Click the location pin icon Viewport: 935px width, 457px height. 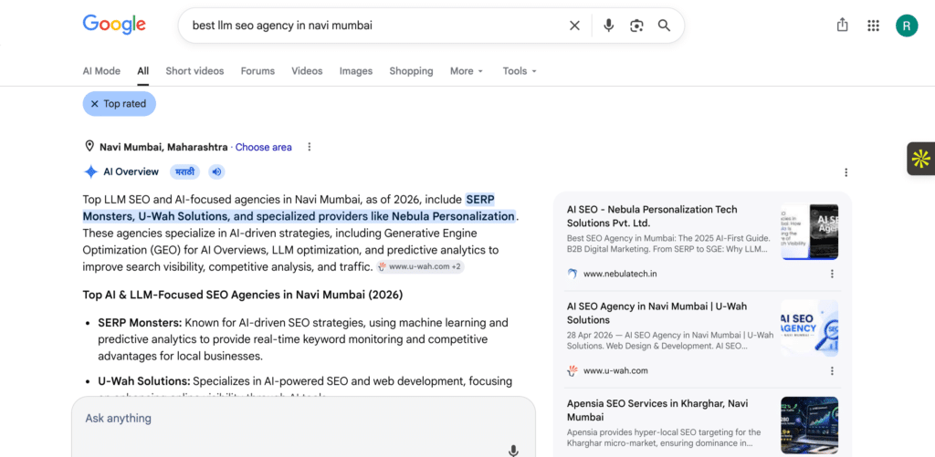coord(89,147)
